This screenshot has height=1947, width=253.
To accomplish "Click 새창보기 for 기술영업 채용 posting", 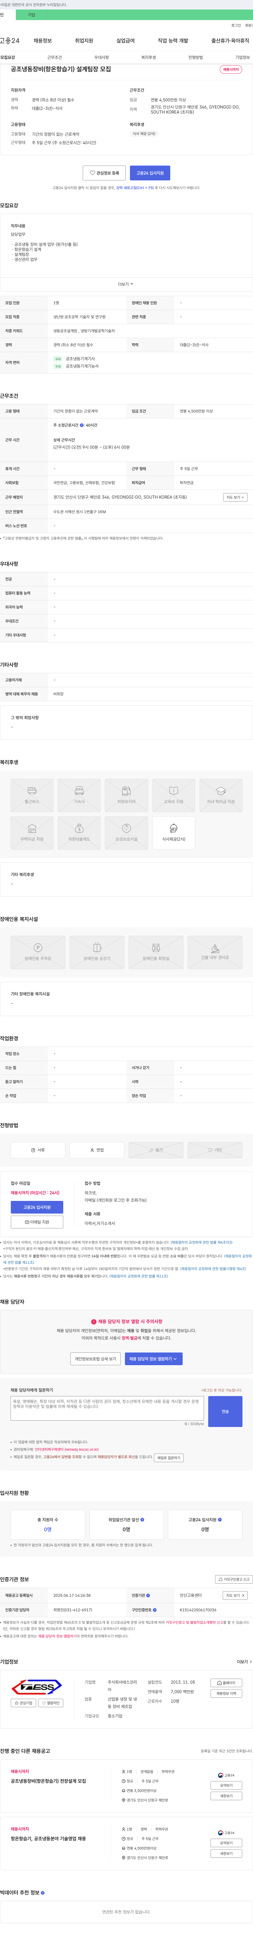I will coord(227,1853).
